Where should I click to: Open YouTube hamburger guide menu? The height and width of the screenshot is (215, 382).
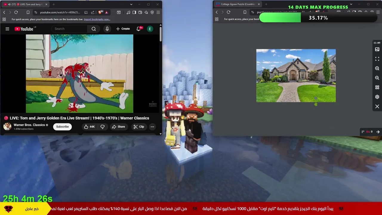pos(7,29)
